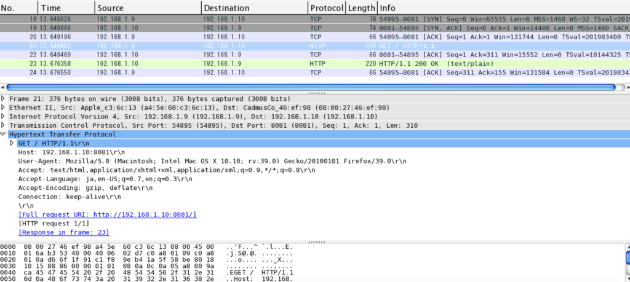Screen dimensions: 630x282
Task: Select packet 20 ACK row
Action: [x=315, y=37]
